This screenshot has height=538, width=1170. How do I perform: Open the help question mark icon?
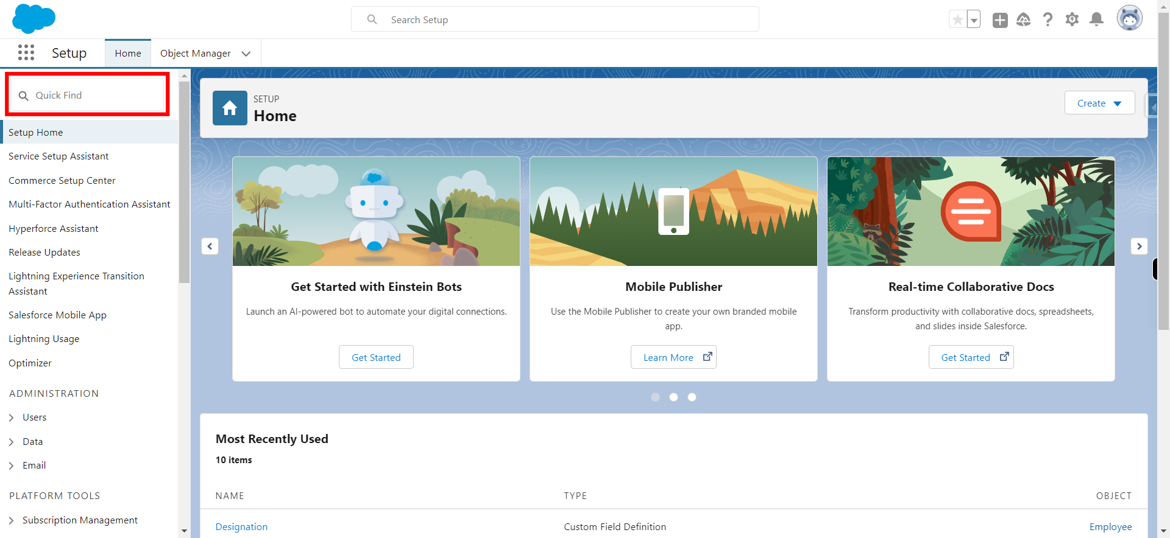[1048, 20]
